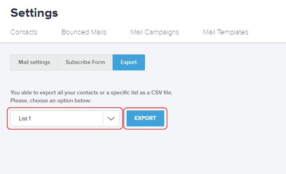
Task: Switch to the Bounced Mails tab
Action: tap(84, 32)
